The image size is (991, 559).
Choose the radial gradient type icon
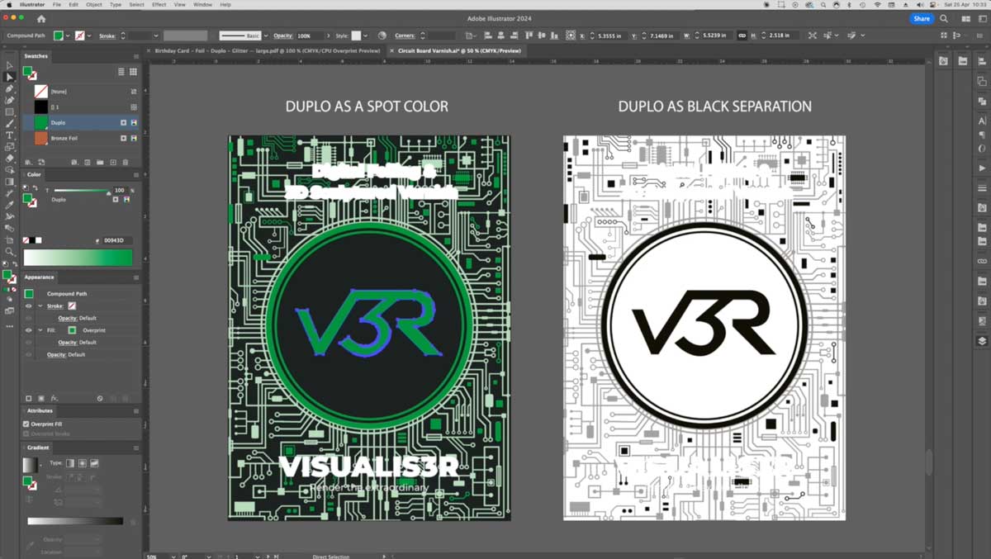[82, 463]
